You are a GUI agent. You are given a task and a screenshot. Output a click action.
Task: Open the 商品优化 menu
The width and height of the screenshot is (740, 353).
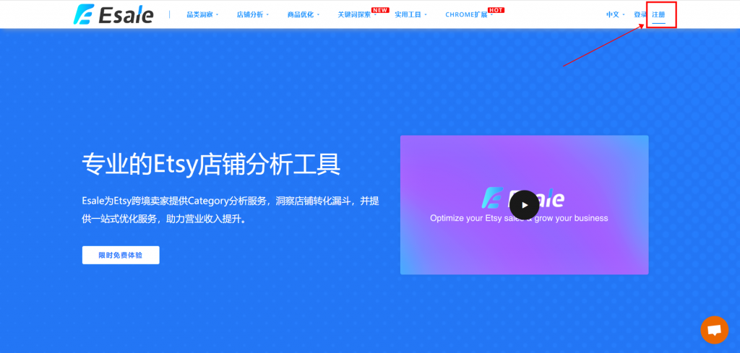click(x=304, y=14)
